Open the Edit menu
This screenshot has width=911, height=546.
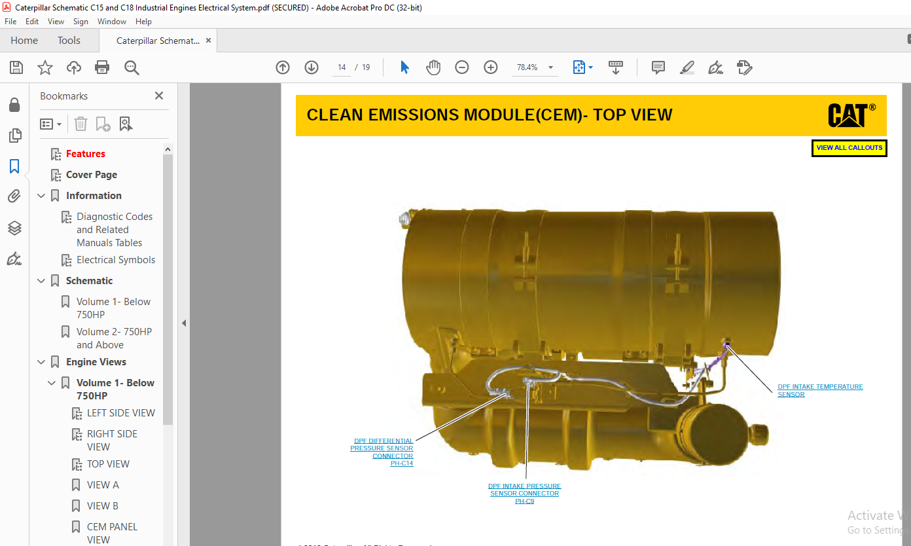32,22
